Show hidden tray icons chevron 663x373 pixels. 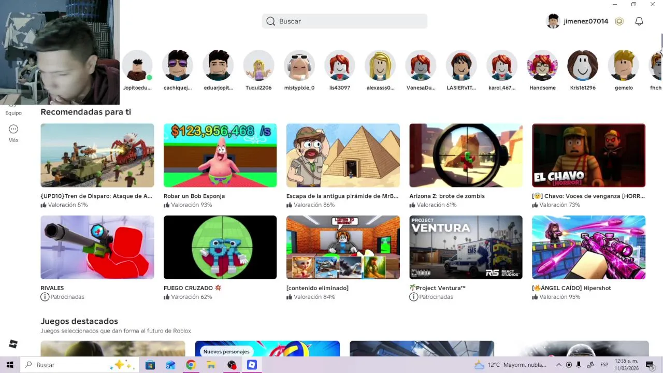pos(559,365)
